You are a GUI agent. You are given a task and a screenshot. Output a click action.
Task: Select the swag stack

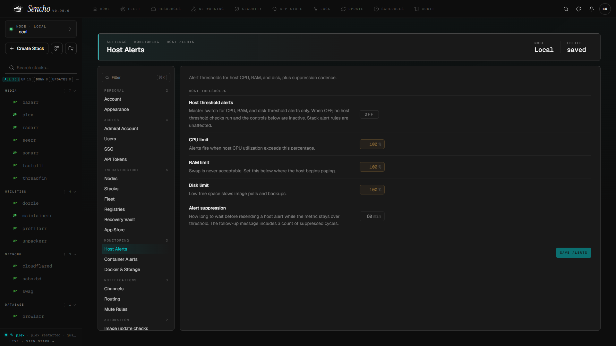[41, 291]
